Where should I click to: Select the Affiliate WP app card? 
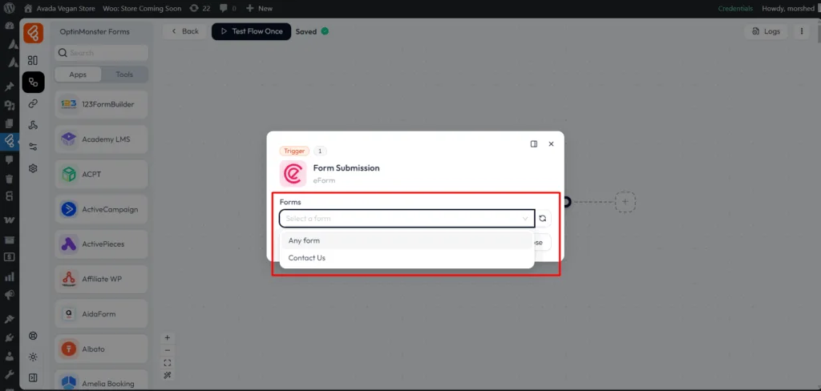click(x=101, y=279)
